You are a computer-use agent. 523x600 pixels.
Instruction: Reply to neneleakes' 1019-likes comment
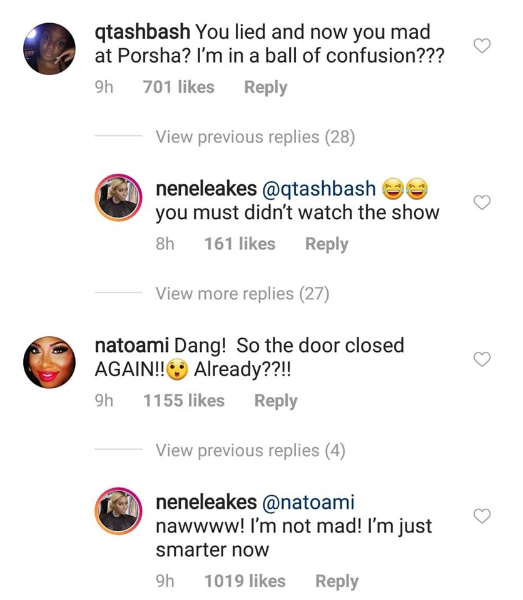click(x=337, y=581)
